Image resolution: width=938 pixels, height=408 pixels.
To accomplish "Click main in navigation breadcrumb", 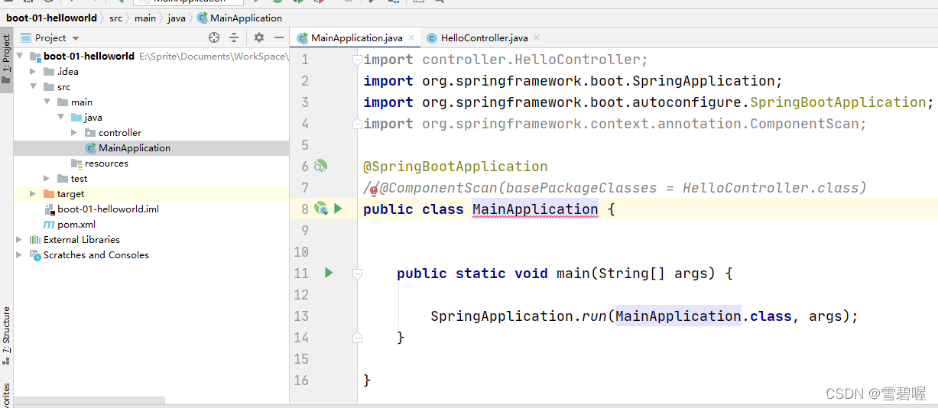I will tap(144, 18).
